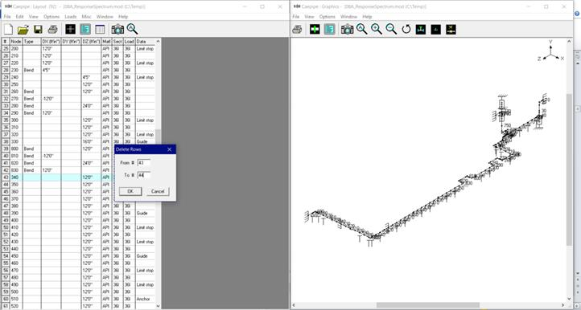Save the model using the floppy disk icon
Screen dimensions: 581x310
[x=38, y=29]
